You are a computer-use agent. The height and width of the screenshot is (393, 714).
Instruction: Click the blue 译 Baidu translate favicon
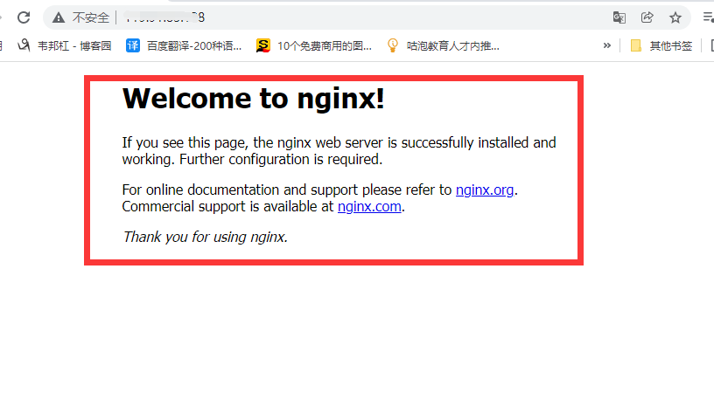[x=133, y=45]
